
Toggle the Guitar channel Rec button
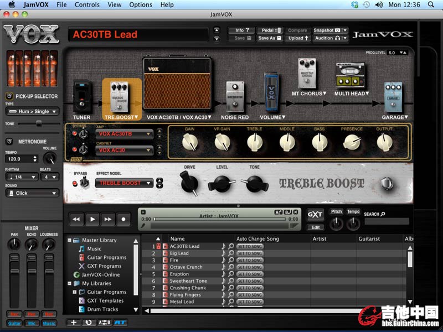coord(14,314)
